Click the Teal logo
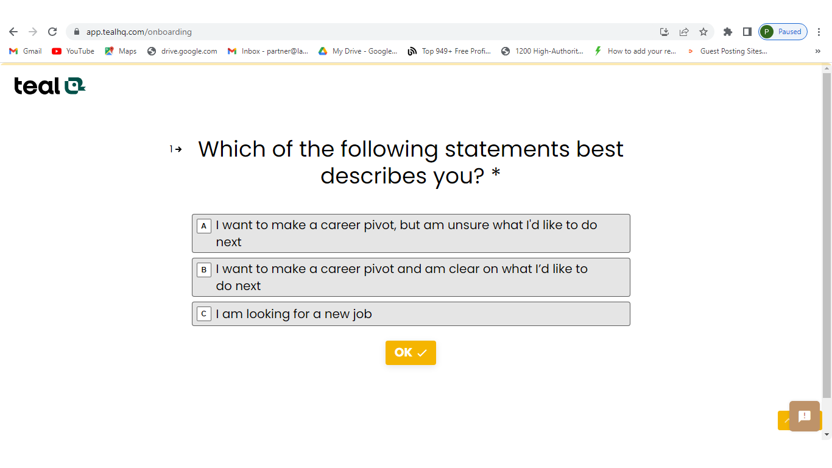 pyautogui.click(x=49, y=85)
